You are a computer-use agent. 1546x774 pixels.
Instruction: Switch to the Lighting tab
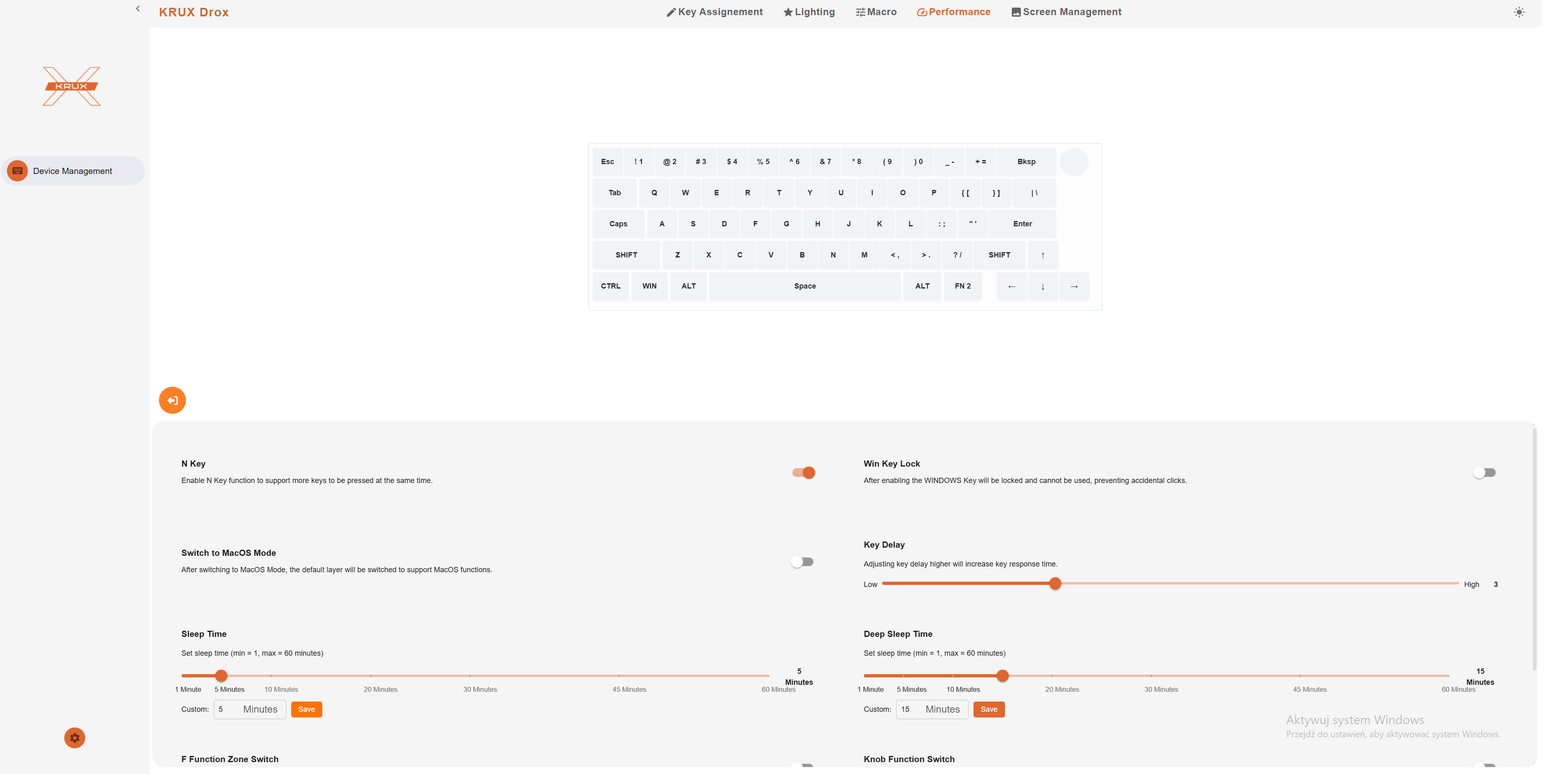(809, 12)
